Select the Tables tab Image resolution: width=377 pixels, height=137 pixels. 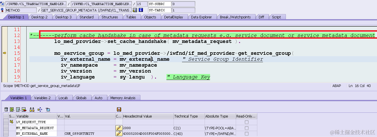(131, 17)
